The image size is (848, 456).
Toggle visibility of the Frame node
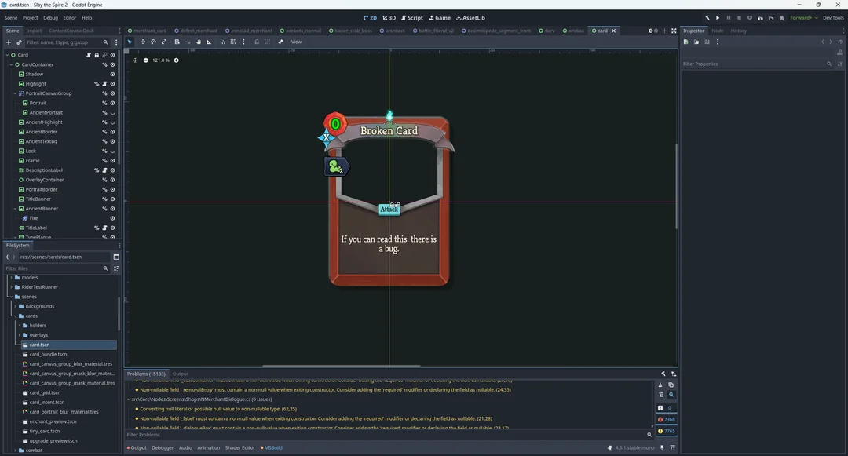pyautogui.click(x=112, y=161)
